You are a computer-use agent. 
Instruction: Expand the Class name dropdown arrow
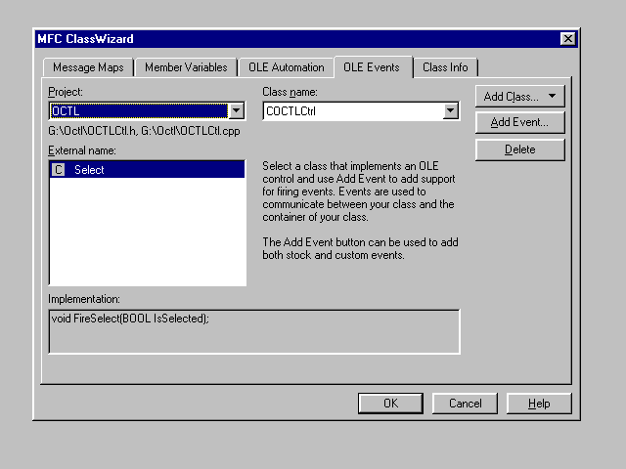coord(450,111)
